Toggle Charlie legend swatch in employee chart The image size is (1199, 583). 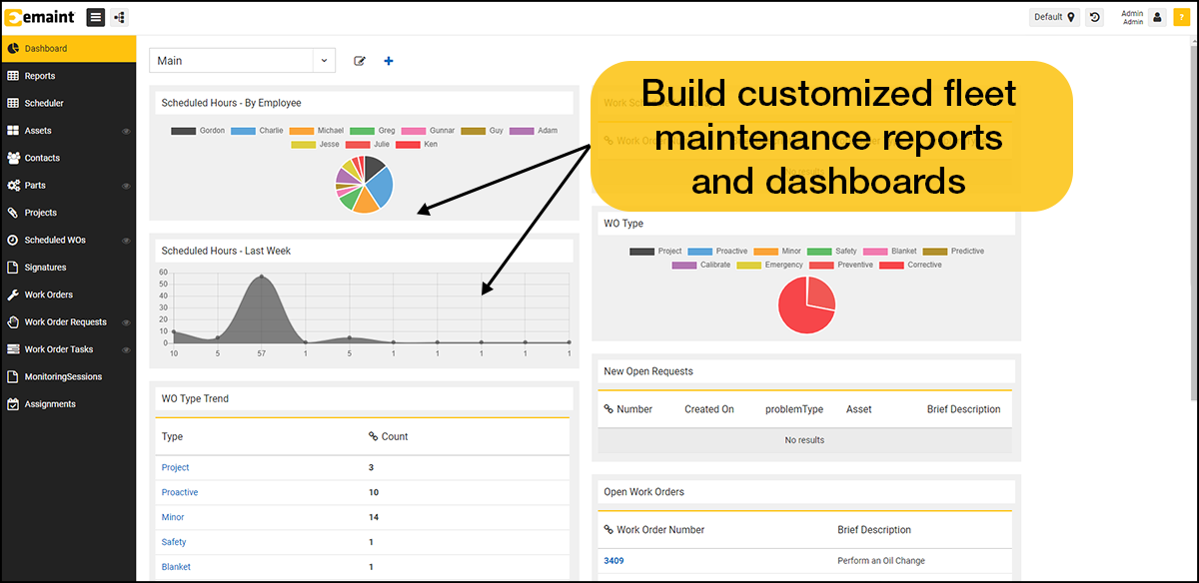click(243, 131)
